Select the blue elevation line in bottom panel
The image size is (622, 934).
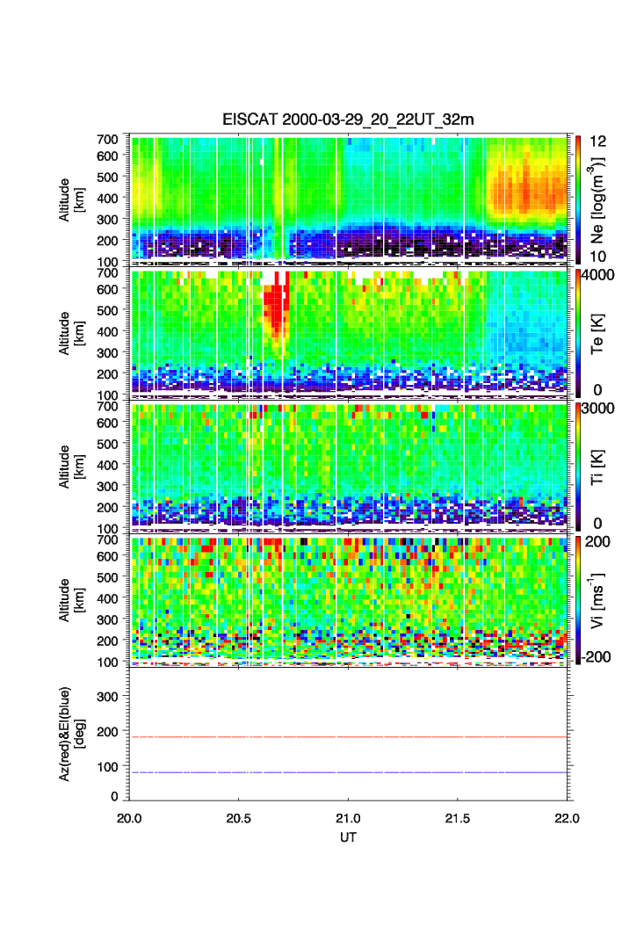tap(351, 772)
